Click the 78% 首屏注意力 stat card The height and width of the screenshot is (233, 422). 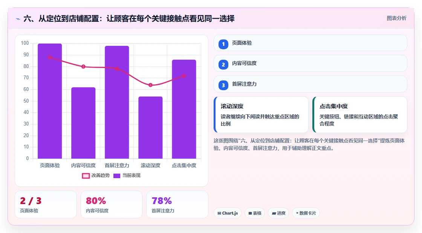click(177, 204)
